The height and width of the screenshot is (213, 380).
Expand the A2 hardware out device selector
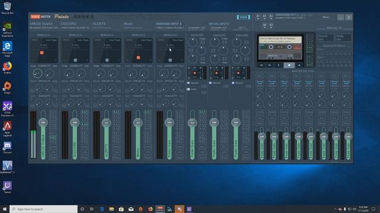[264, 17]
